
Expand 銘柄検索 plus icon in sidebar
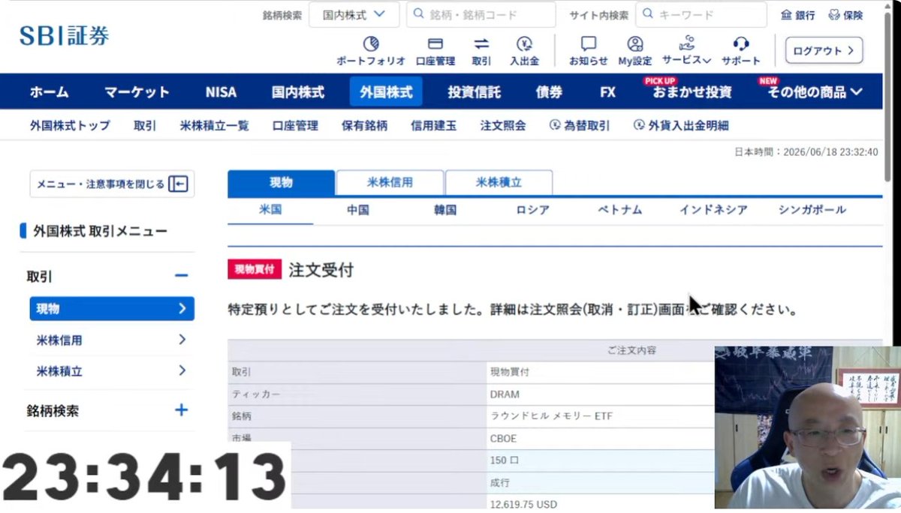181,410
